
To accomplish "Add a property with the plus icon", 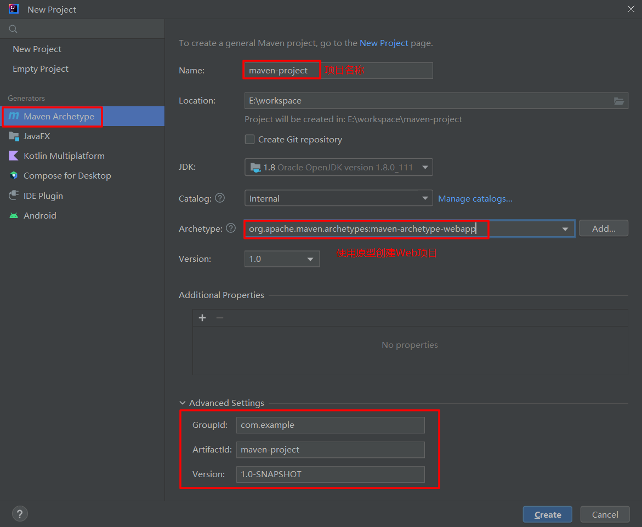I will click(x=202, y=318).
